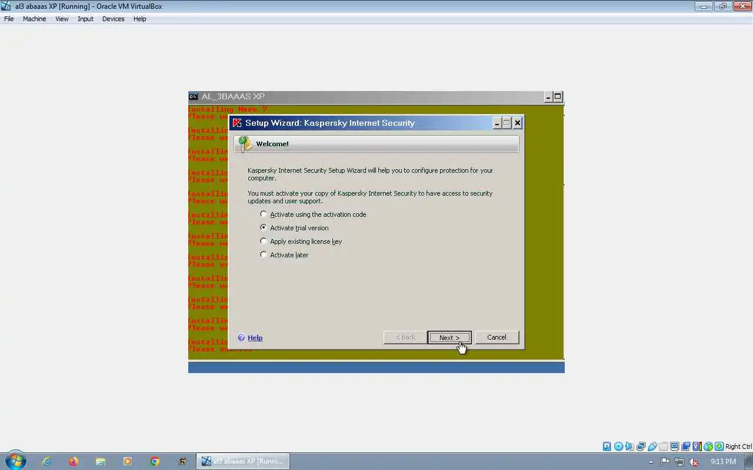Image resolution: width=753 pixels, height=470 pixels.
Task: Click the bug-shaped taskbar icon
Action: [182, 461]
